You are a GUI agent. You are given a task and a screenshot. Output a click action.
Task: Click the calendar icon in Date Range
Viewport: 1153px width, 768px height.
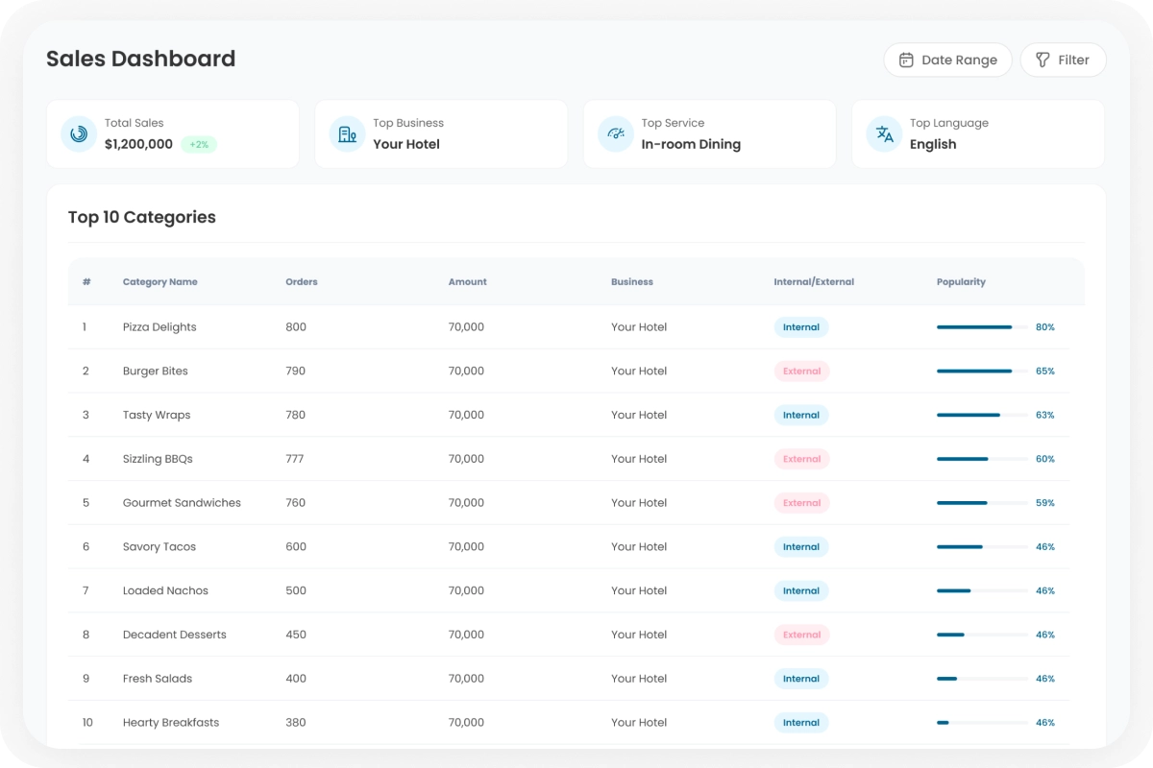coord(905,60)
